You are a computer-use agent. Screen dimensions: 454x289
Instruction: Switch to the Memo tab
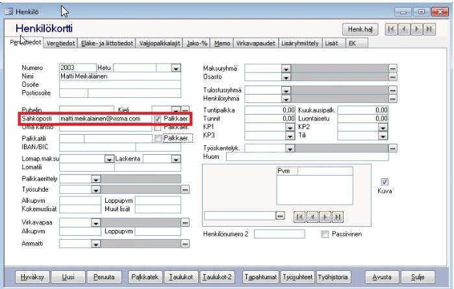(222, 43)
